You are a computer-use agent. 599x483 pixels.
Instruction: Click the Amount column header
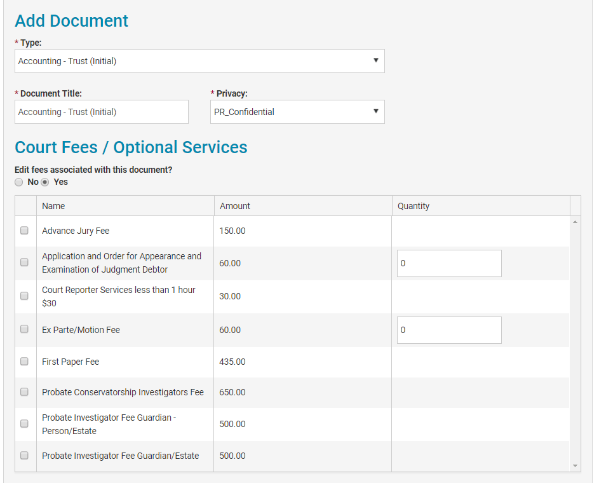click(x=235, y=206)
